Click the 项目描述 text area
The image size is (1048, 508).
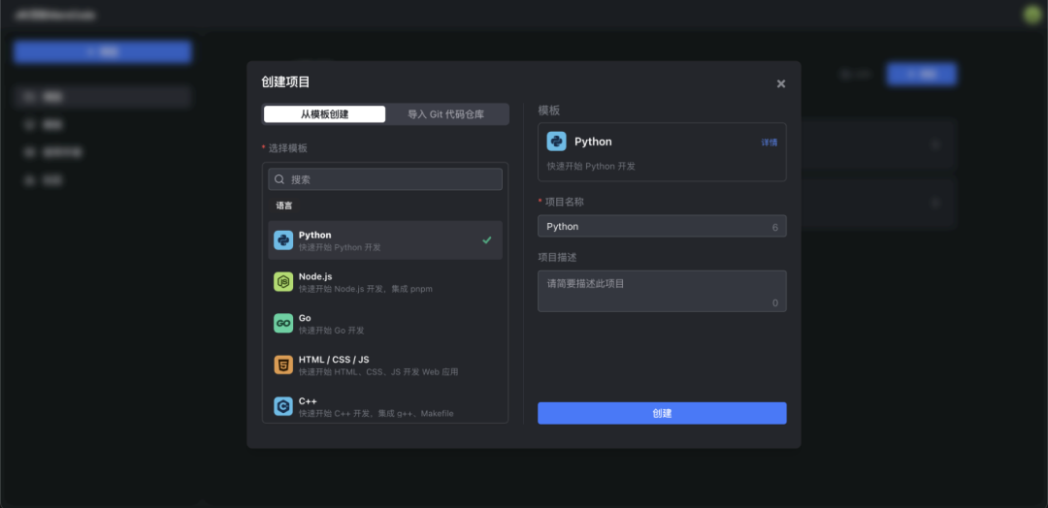[x=662, y=291]
